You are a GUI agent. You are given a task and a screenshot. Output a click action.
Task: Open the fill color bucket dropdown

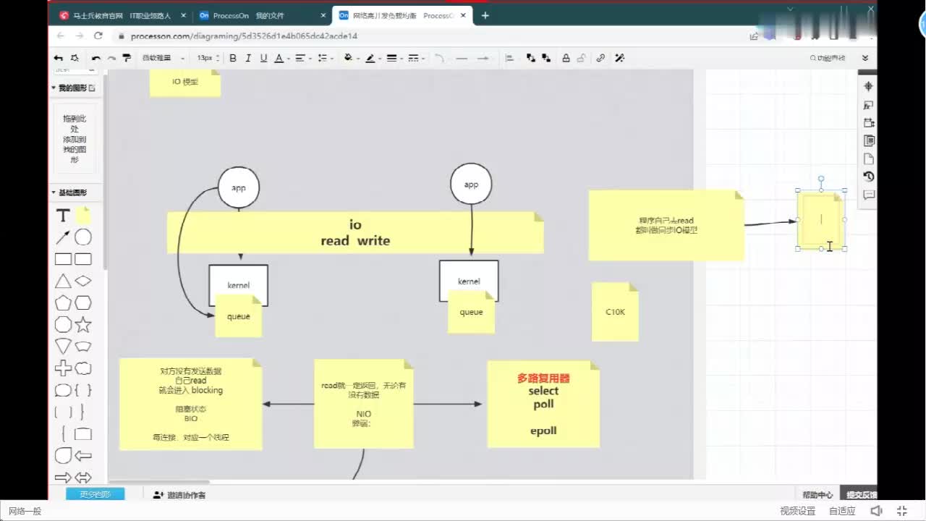coord(351,58)
